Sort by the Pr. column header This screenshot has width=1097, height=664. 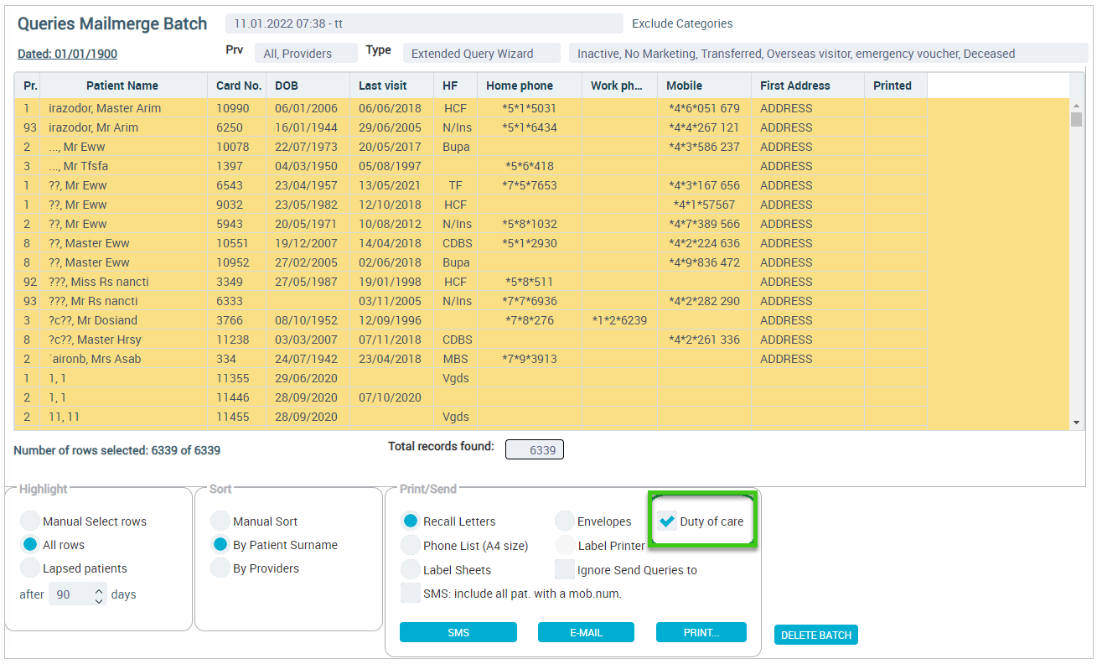pyautogui.click(x=27, y=86)
